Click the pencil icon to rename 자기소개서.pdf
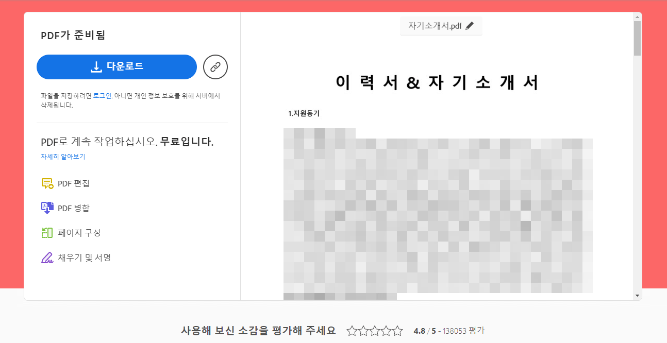Viewport: 667px width, 343px height. (x=470, y=25)
